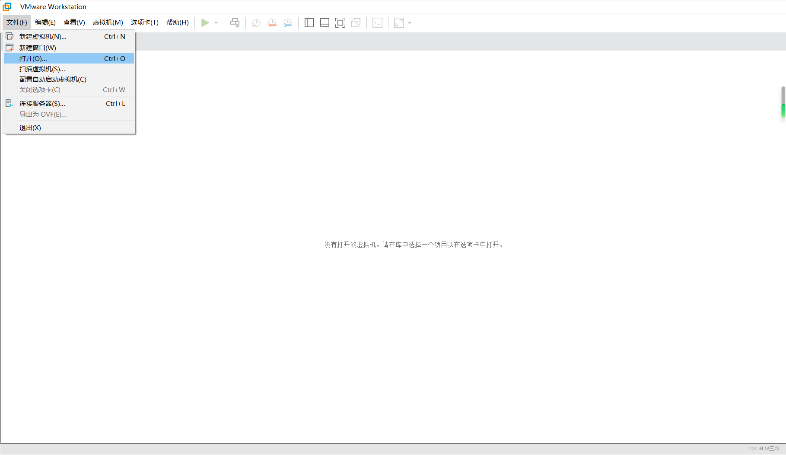This screenshot has width=786, height=455.
Task: Open the power options dropdown arrow
Action: coord(216,23)
